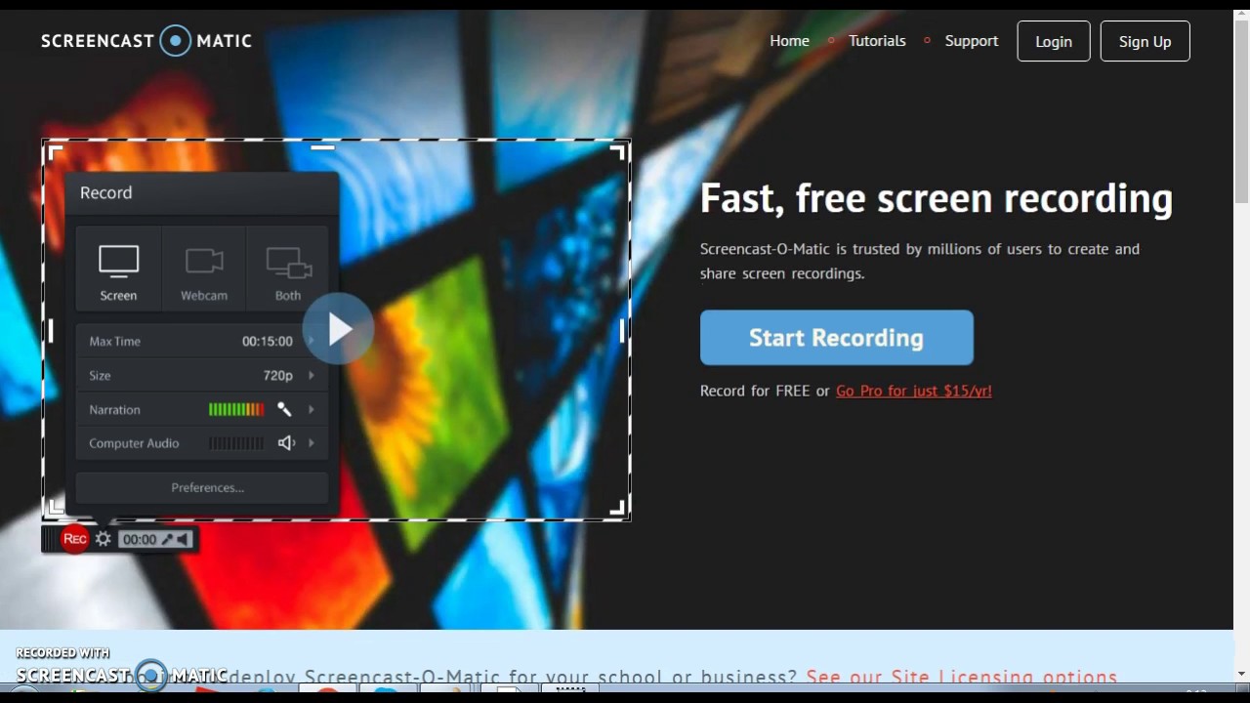Image resolution: width=1250 pixels, height=703 pixels.
Task: Go to the Home nav item
Action: 789,41
